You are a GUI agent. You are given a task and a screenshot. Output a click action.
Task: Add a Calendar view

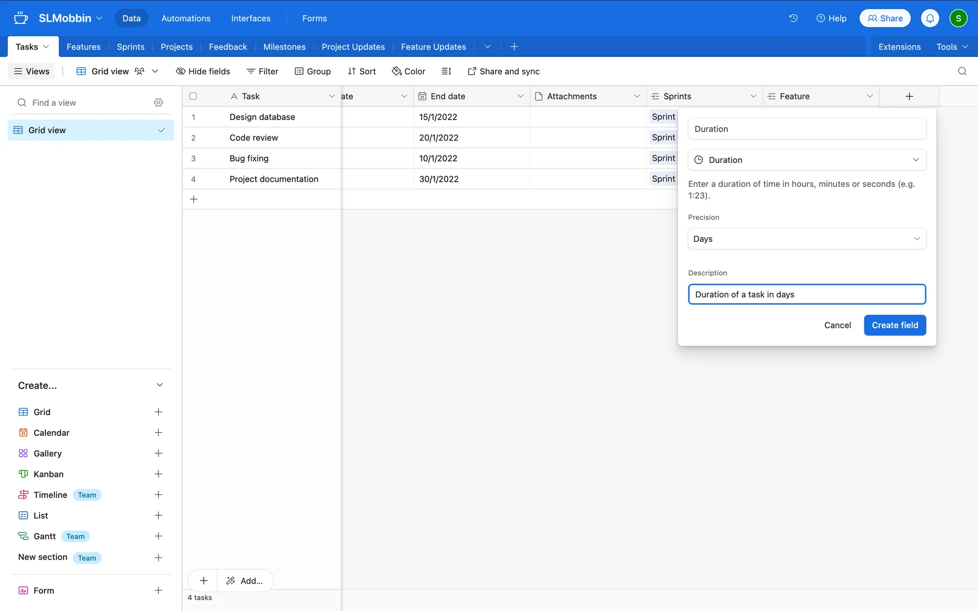[x=158, y=433]
